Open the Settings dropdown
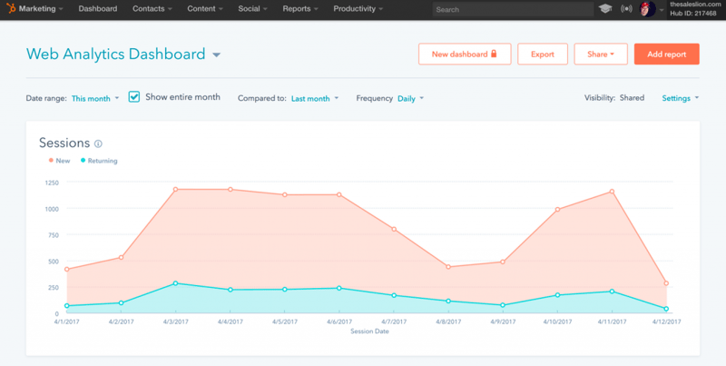This screenshot has height=366, width=726. 680,98
